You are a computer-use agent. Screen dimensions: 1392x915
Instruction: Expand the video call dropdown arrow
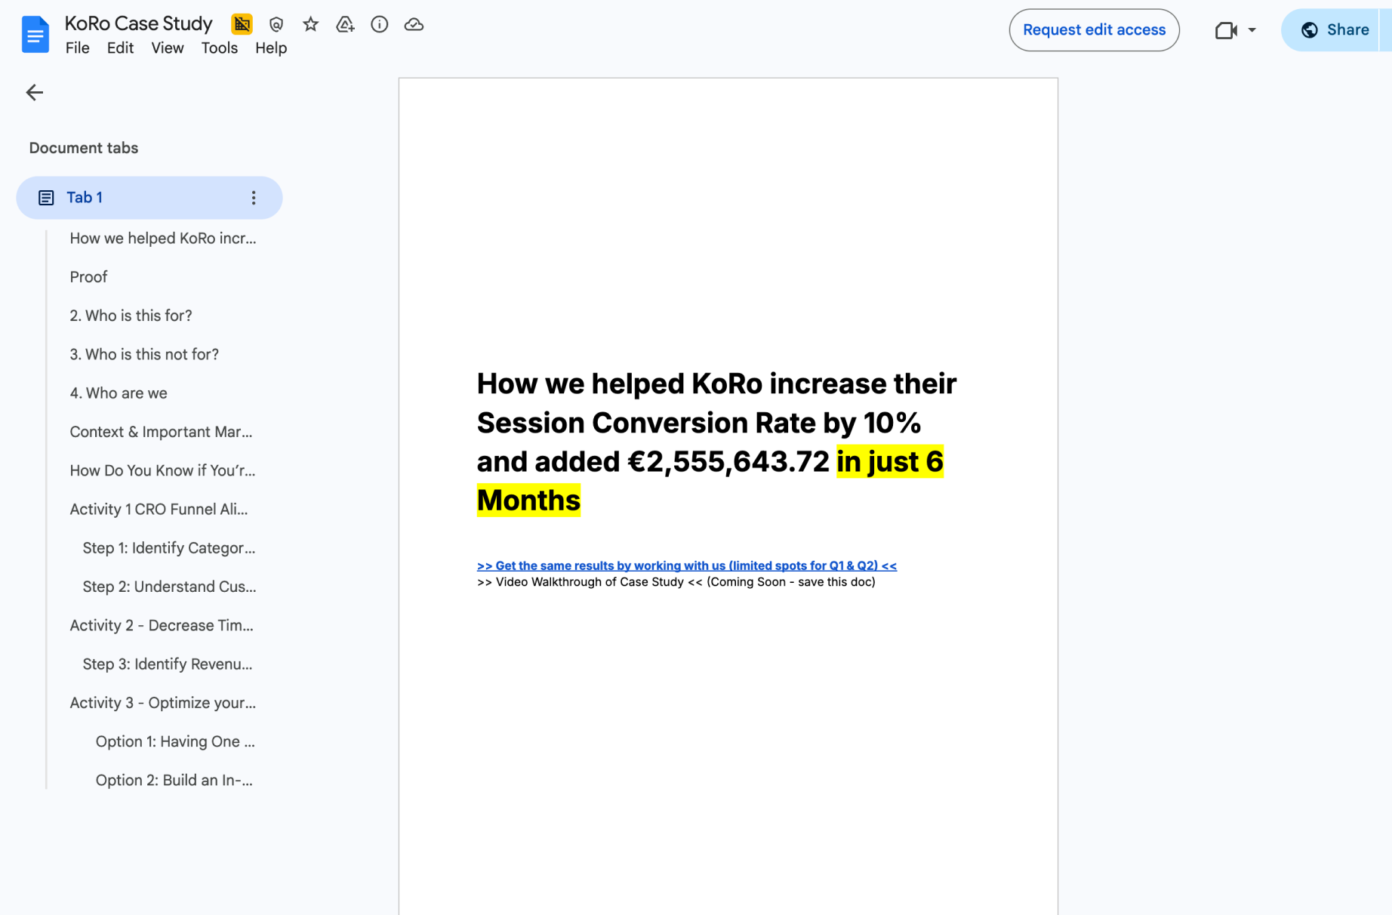(1252, 30)
